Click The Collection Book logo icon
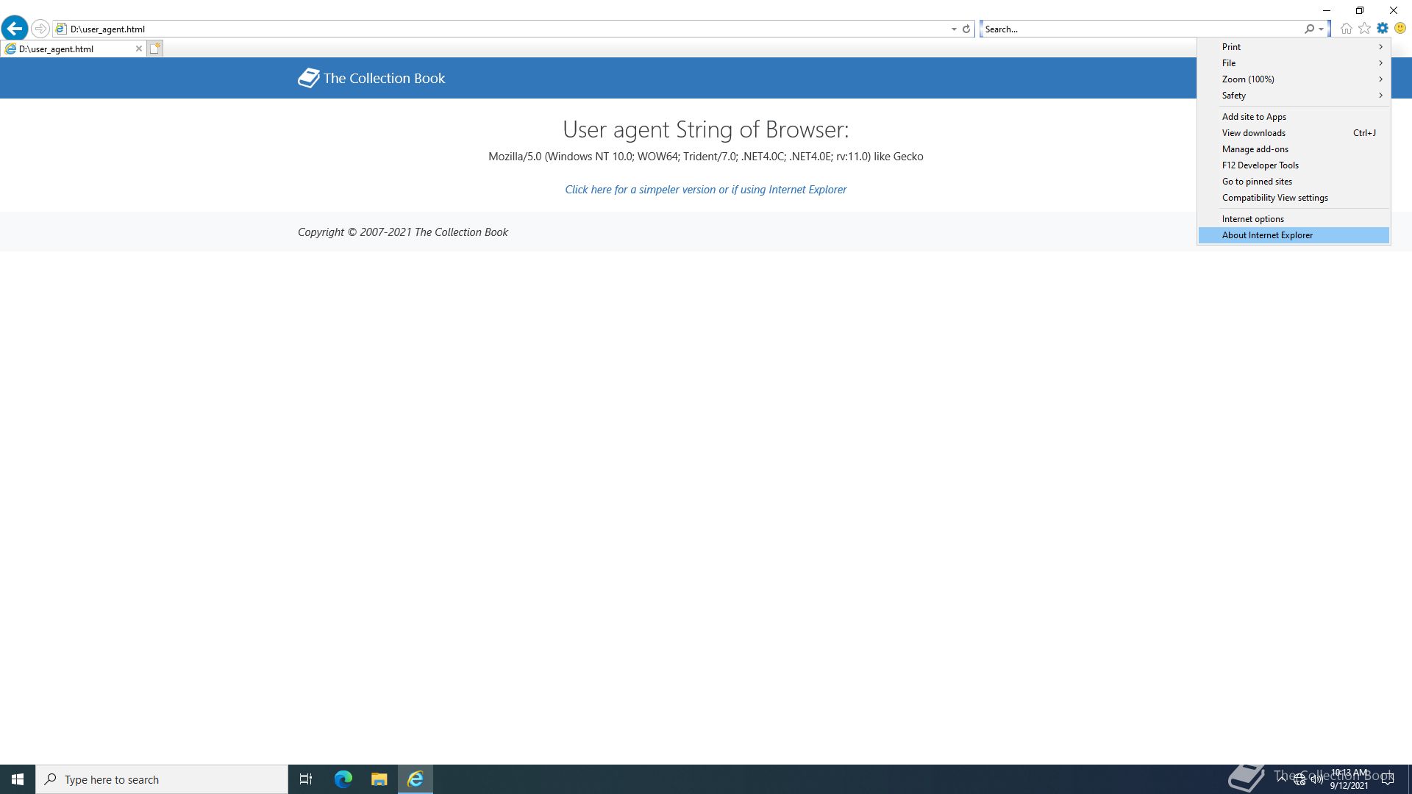Image resolution: width=1412 pixels, height=794 pixels. tap(309, 78)
